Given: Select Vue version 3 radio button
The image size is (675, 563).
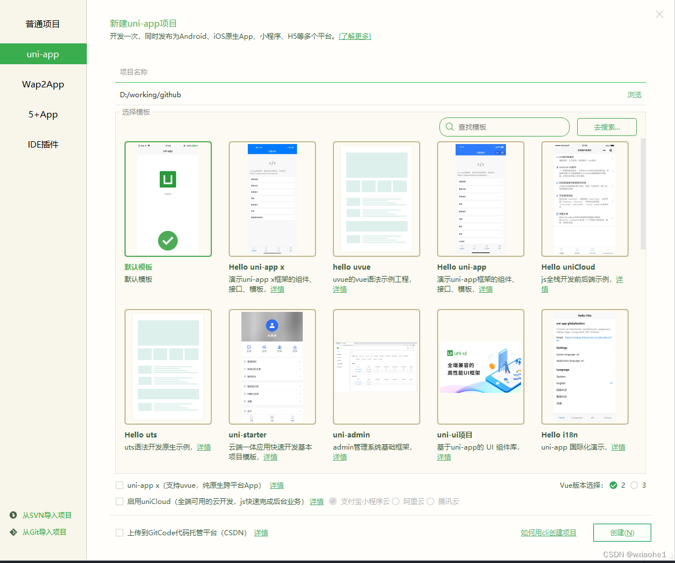Looking at the screenshot, I should [634, 485].
